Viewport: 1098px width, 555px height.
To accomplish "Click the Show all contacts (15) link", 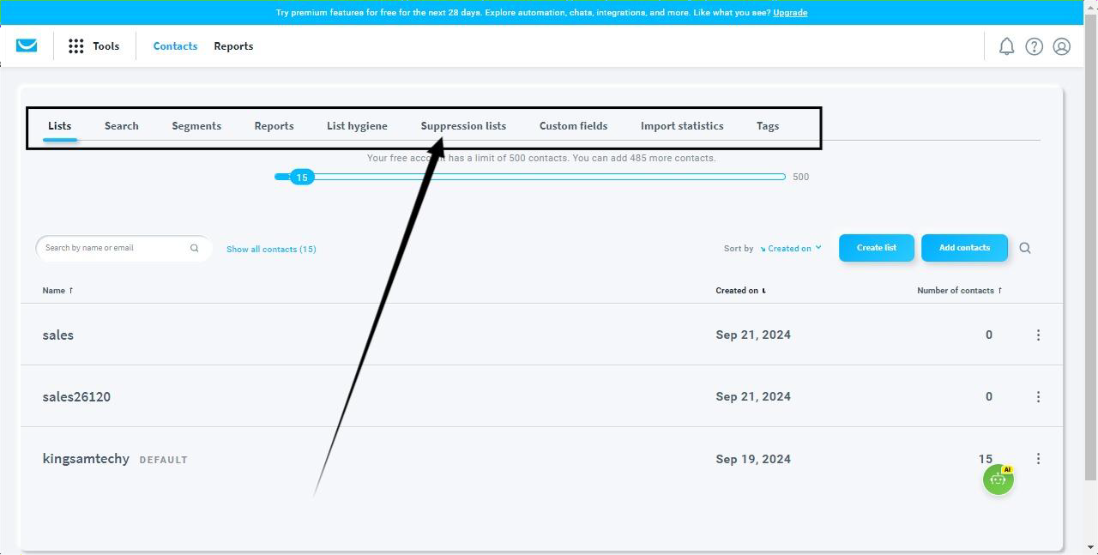I will 271,249.
